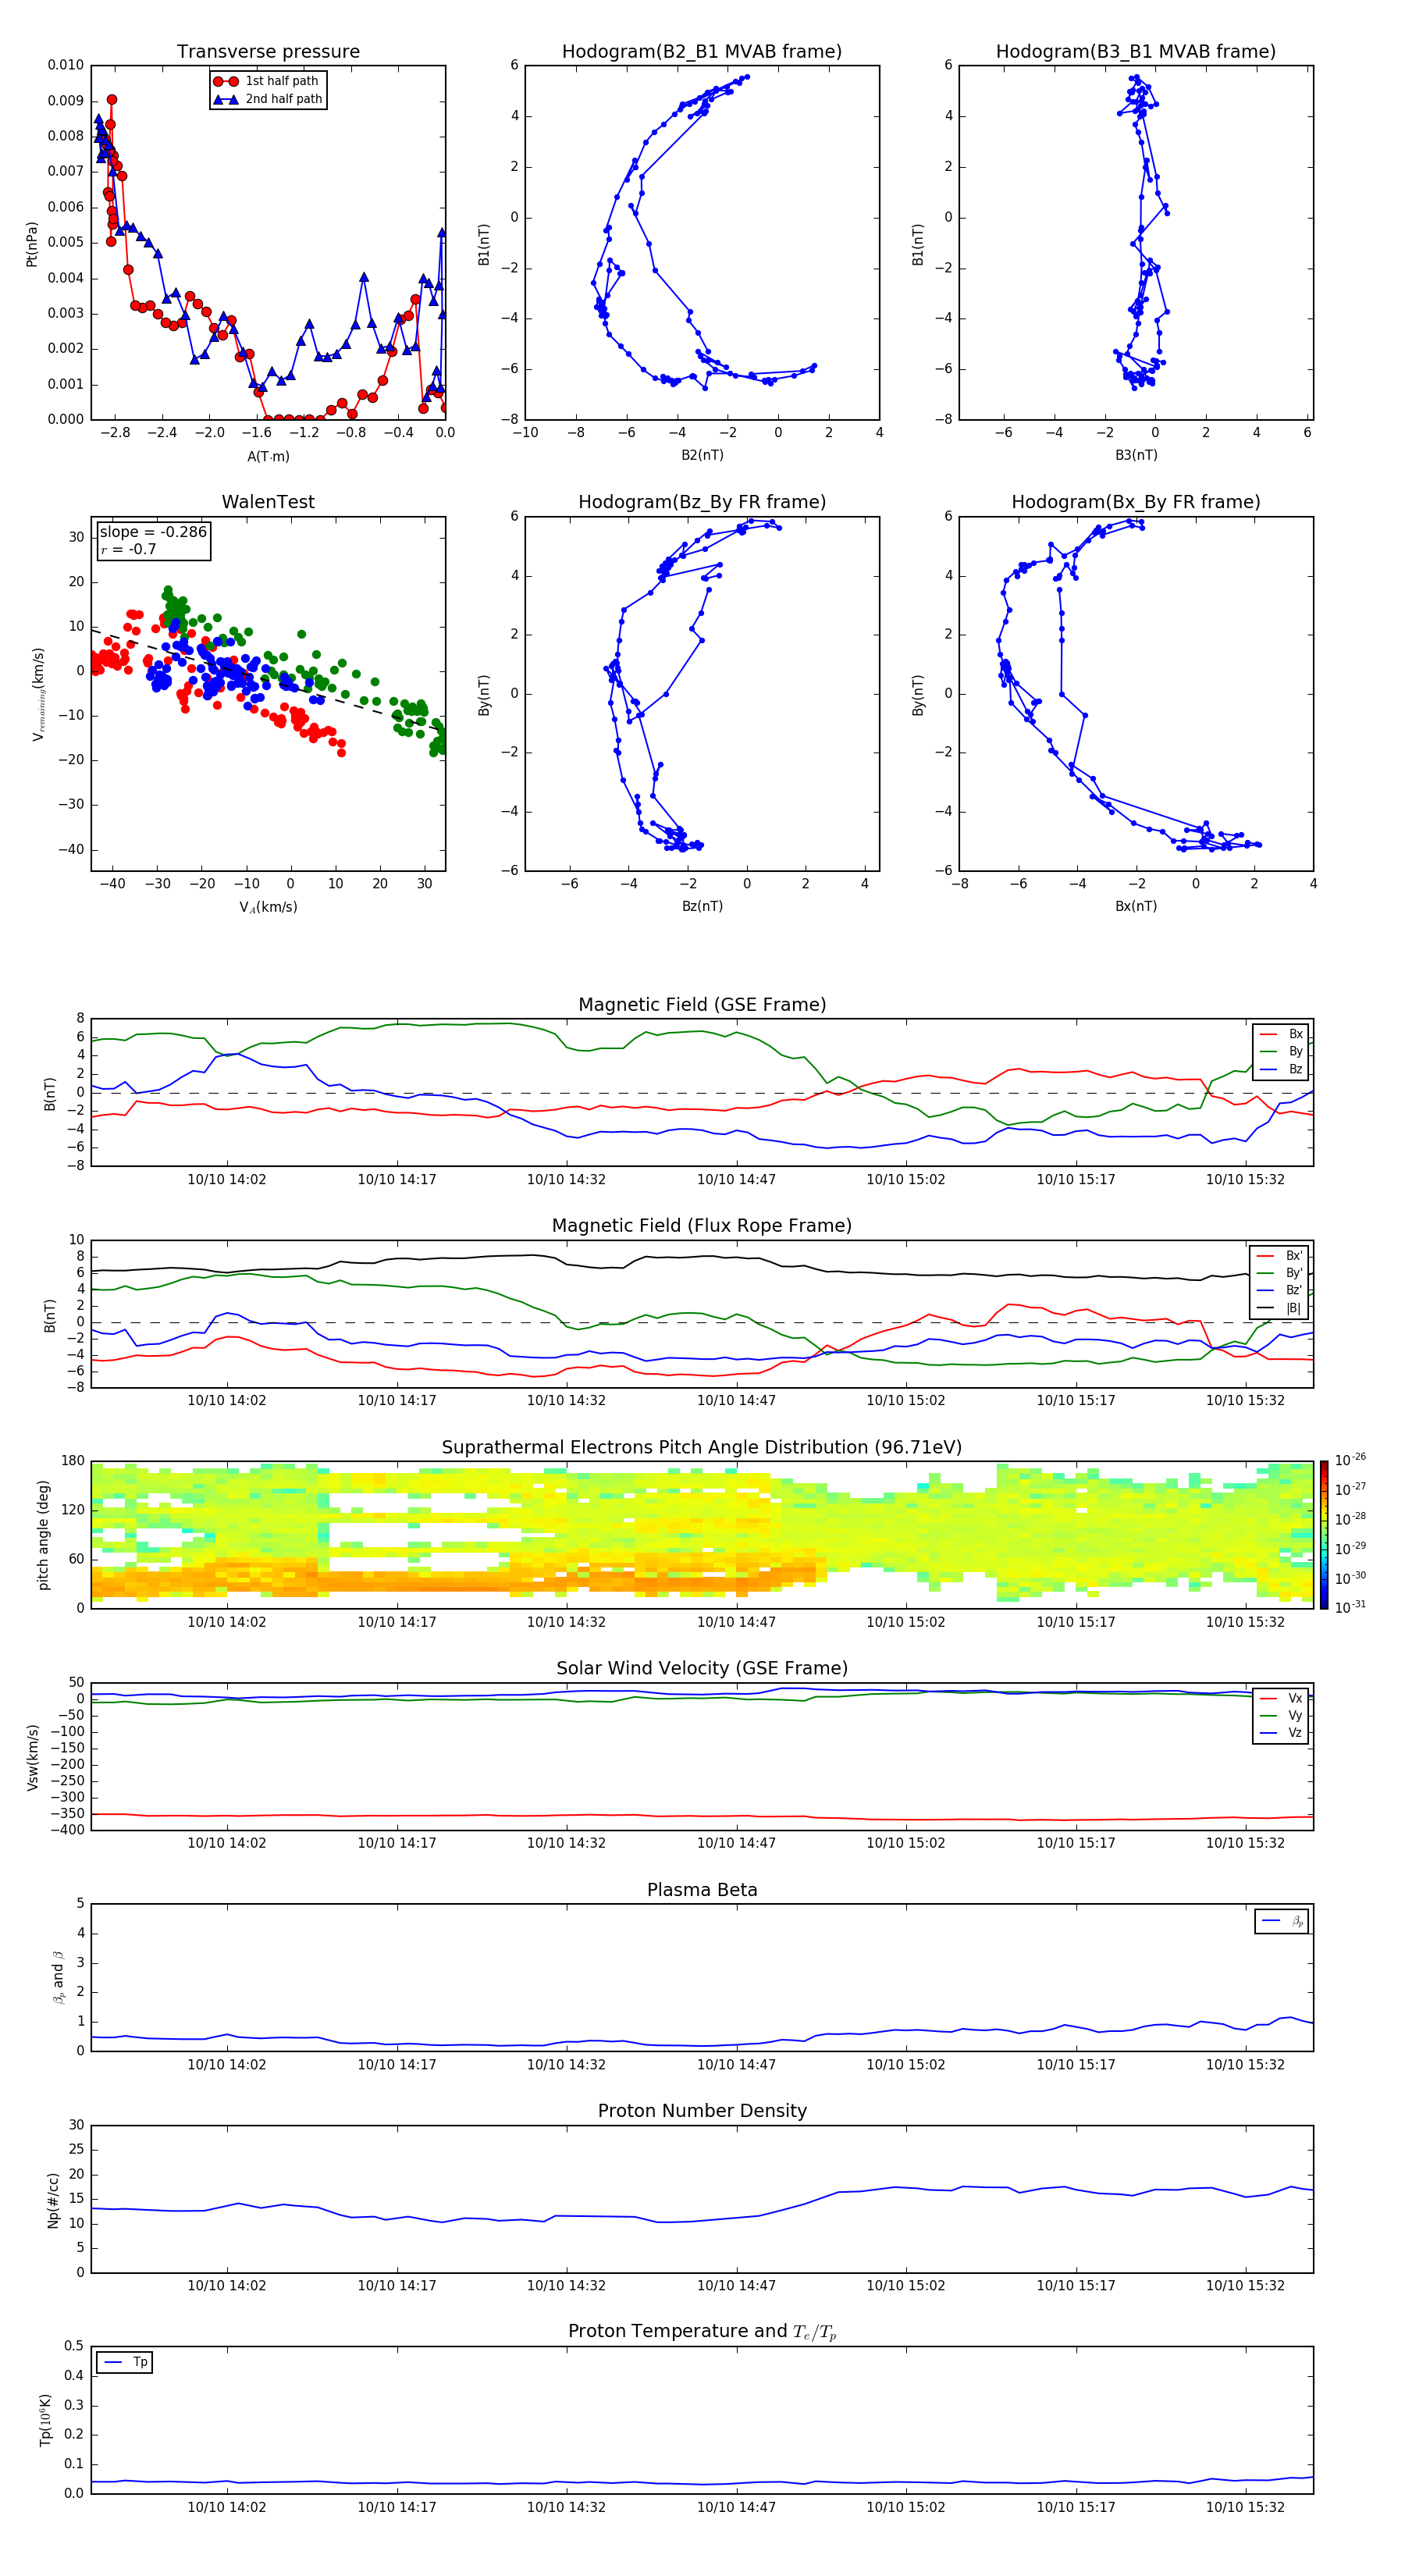The height and width of the screenshot is (2576, 1405).
Task: Click 'Magnetic Field (Flux Rope Frame)' title
Action: click(x=702, y=1226)
